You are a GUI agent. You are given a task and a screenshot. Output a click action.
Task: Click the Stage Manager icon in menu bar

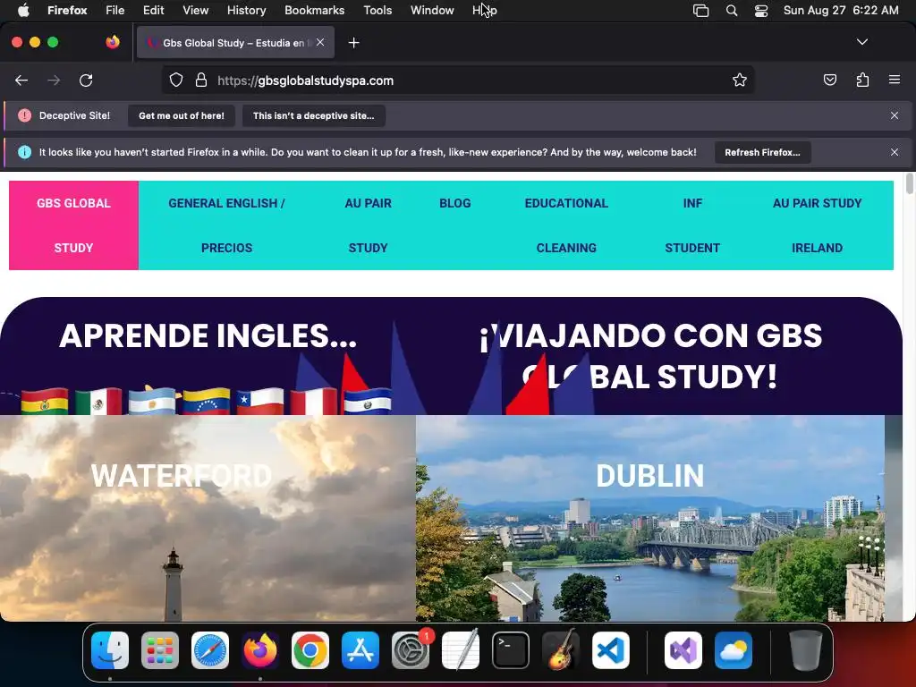pyautogui.click(x=700, y=11)
